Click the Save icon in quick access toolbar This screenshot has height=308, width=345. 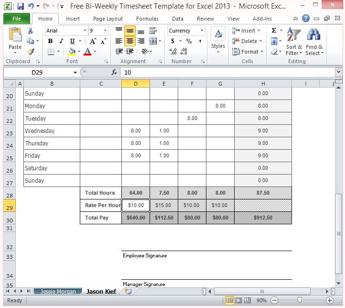pyautogui.click(x=20, y=7)
